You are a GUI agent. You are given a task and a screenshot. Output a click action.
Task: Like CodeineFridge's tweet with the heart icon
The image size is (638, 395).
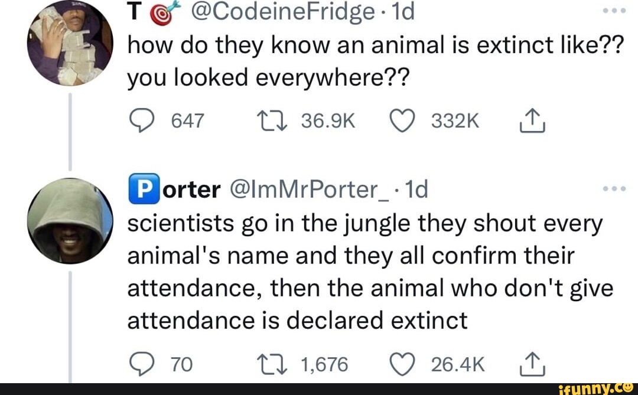(x=403, y=119)
